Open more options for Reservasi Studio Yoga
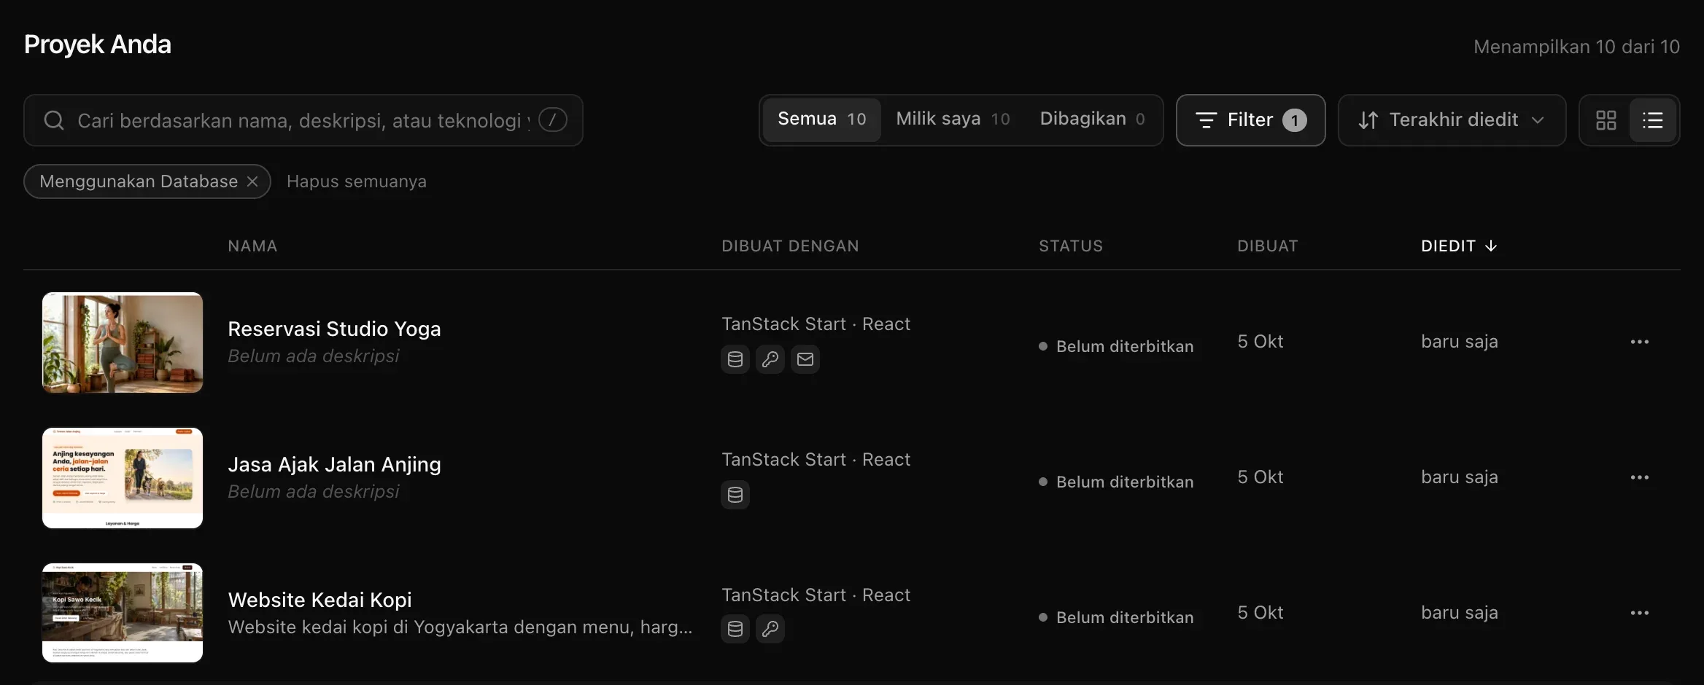This screenshot has width=1704, height=685. 1640,342
